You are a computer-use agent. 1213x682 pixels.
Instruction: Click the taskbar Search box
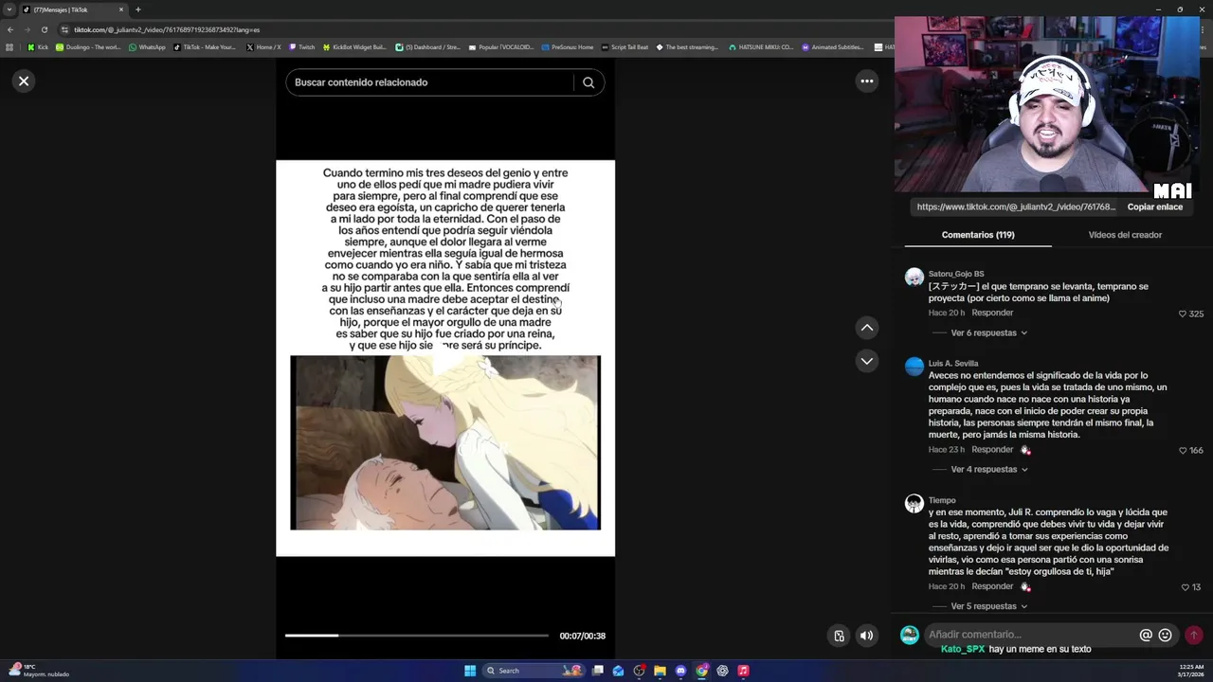pyautogui.click(x=534, y=671)
